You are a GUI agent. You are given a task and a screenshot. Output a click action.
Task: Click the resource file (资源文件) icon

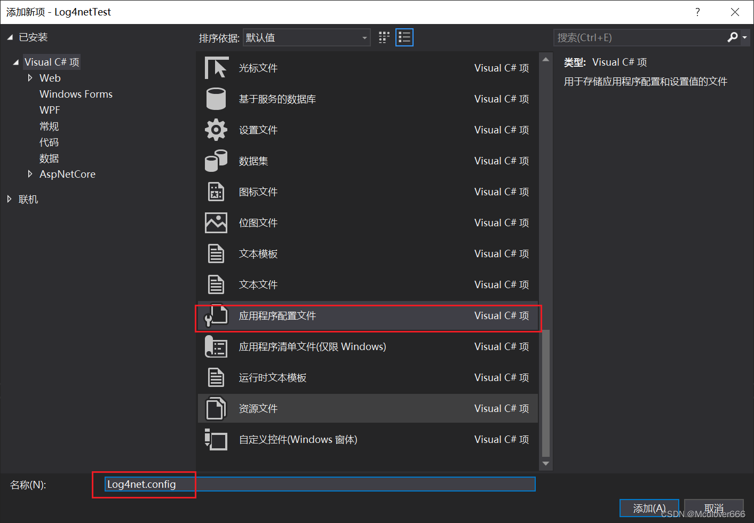(216, 408)
